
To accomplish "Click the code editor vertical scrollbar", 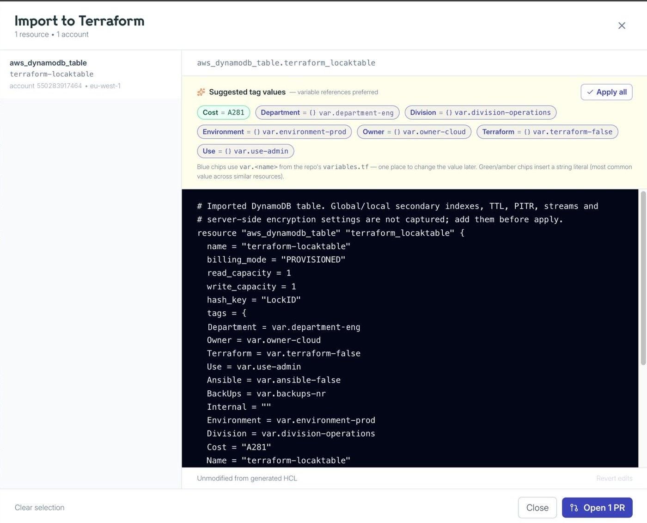I will coord(643,277).
